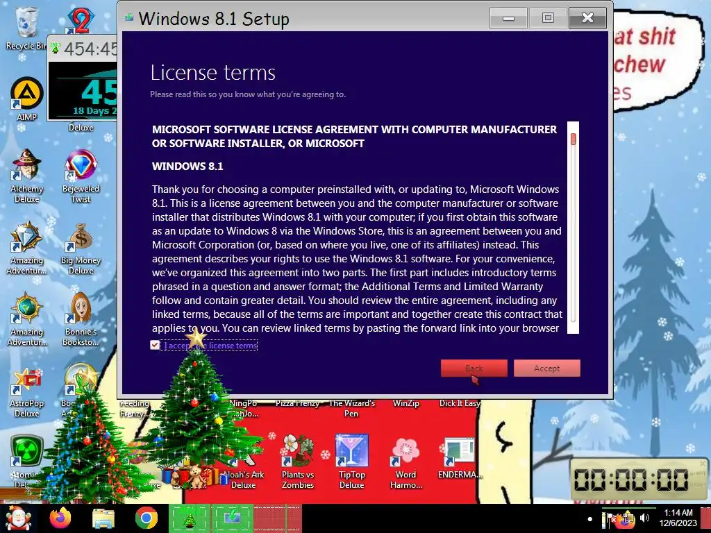Open Bonnie's Bookstore desktop shortcut
The width and height of the screenshot is (711, 533).
[x=81, y=319]
